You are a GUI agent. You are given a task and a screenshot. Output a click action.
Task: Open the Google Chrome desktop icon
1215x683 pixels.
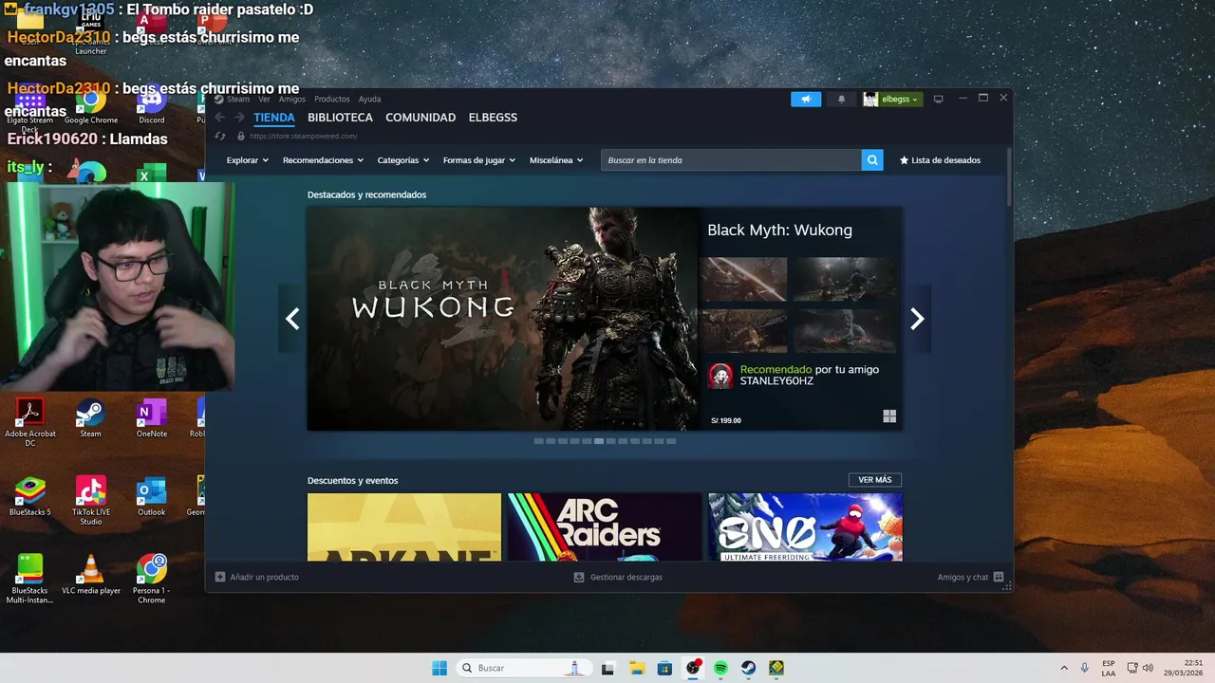tap(91, 105)
